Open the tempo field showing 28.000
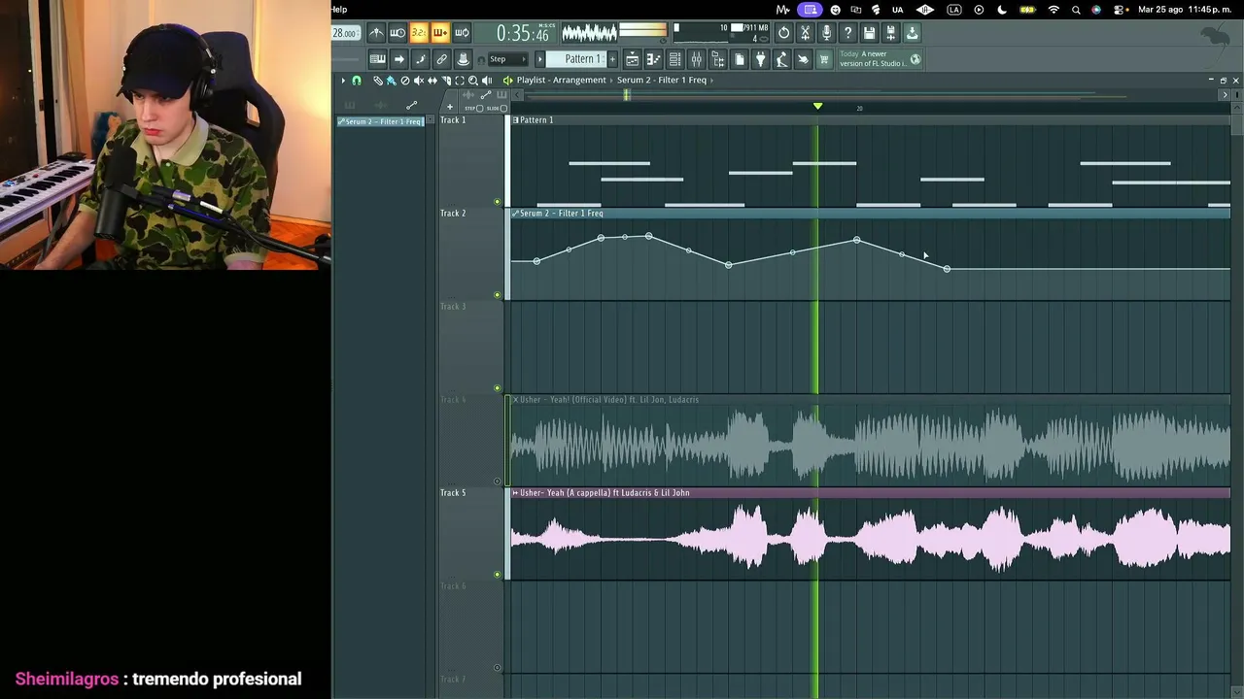Image resolution: width=1244 pixels, height=699 pixels. pyautogui.click(x=344, y=33)
